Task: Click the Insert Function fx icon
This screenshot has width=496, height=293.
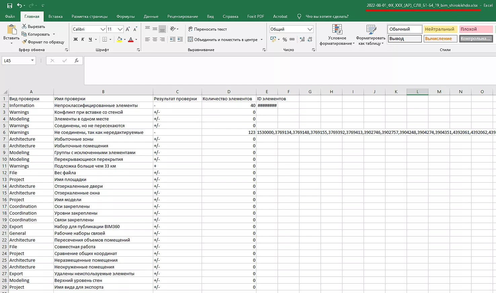Action: tap(77, 61)
